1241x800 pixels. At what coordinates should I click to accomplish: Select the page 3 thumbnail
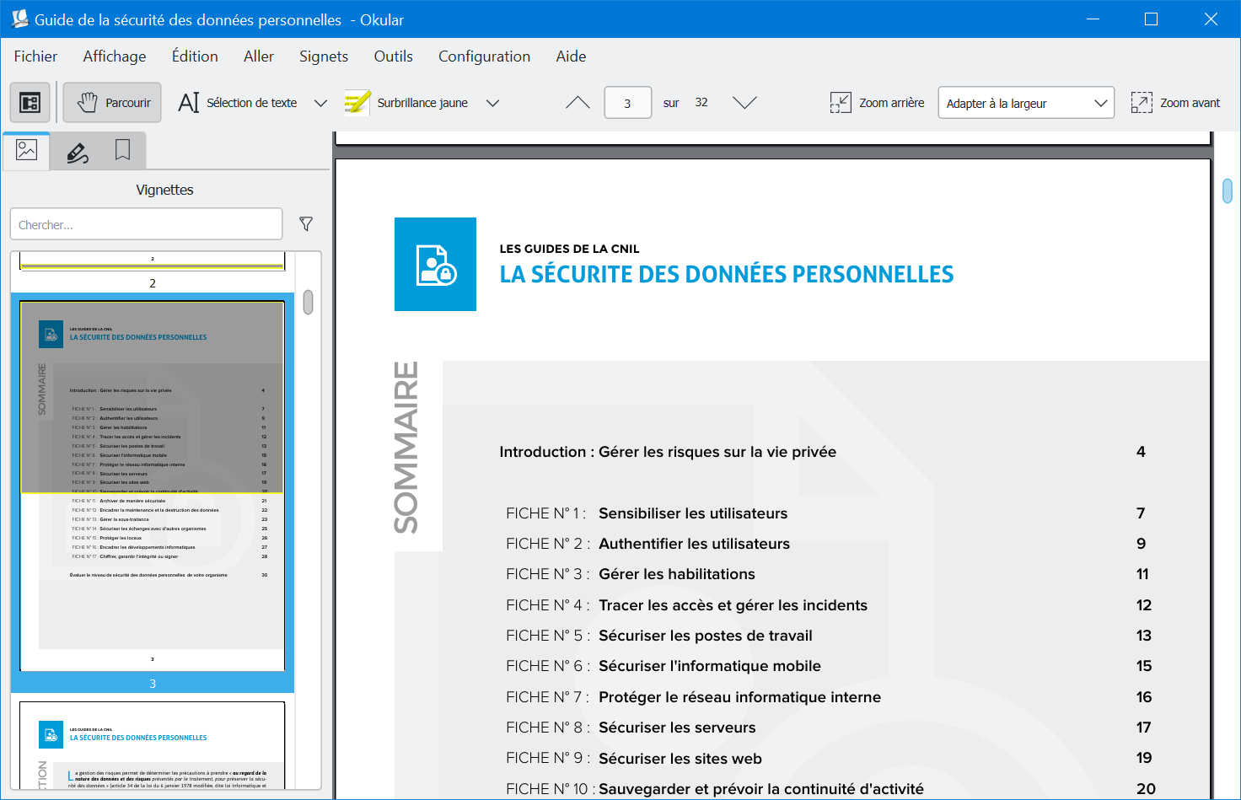point(153,486)
